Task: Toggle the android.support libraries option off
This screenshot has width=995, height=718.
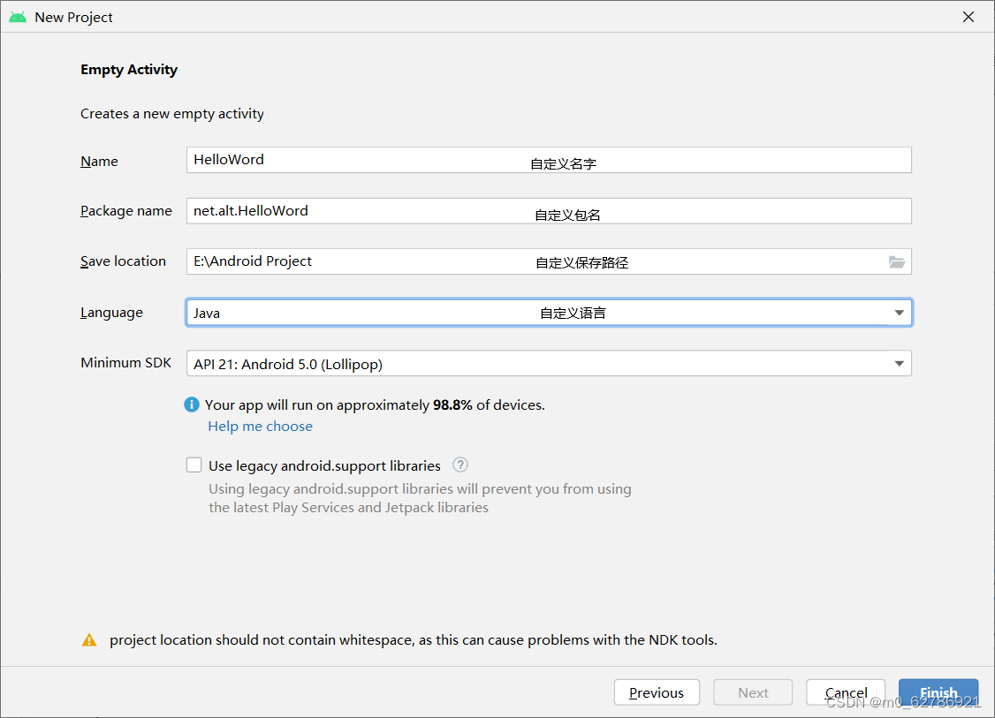Action: point(194,465)
